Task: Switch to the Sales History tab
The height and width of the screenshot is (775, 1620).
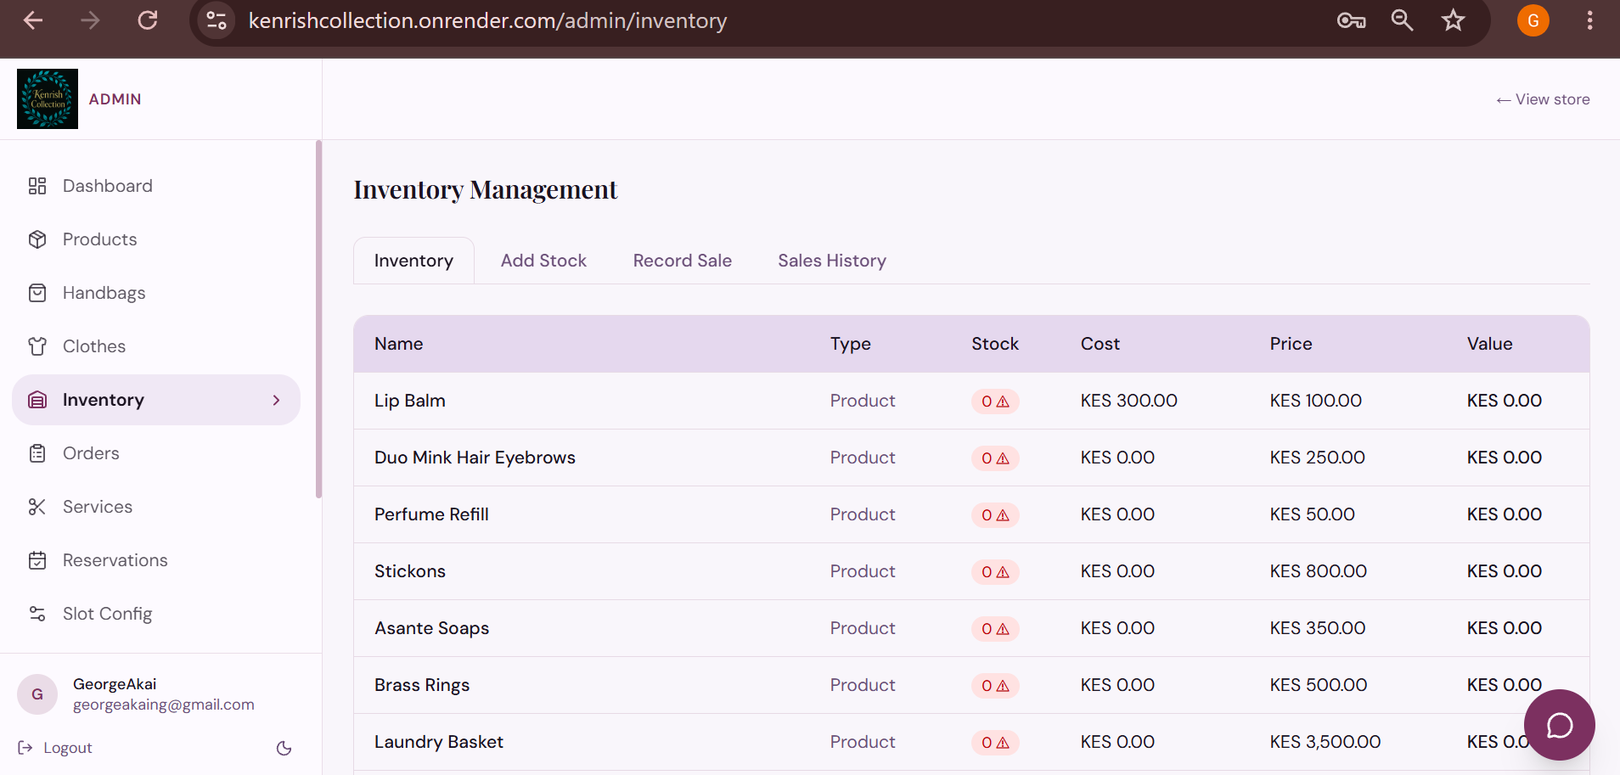Action: coord(832,261)
